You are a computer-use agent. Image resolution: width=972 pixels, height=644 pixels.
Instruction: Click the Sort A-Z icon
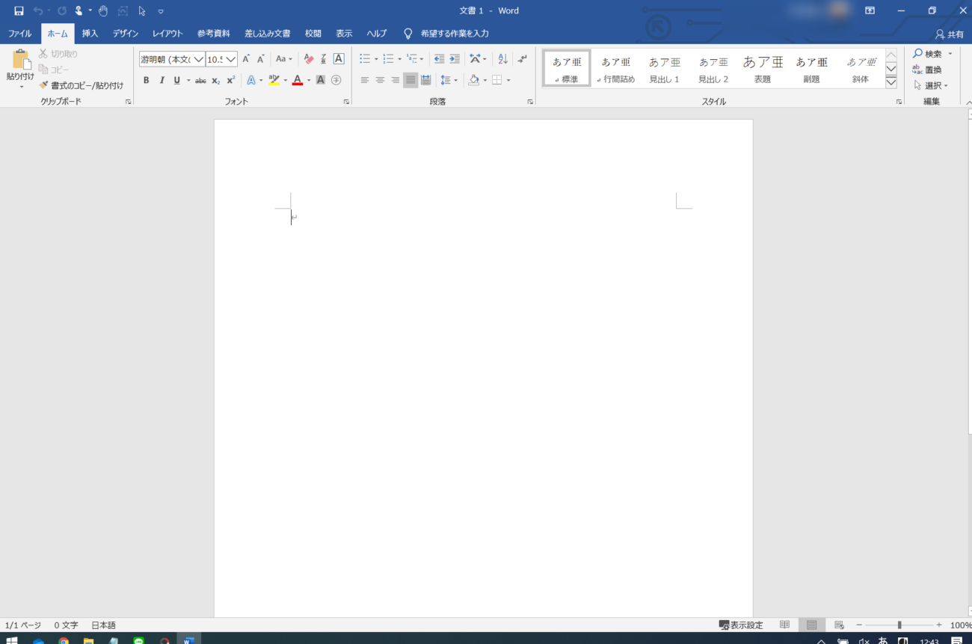tap(502, 59)
